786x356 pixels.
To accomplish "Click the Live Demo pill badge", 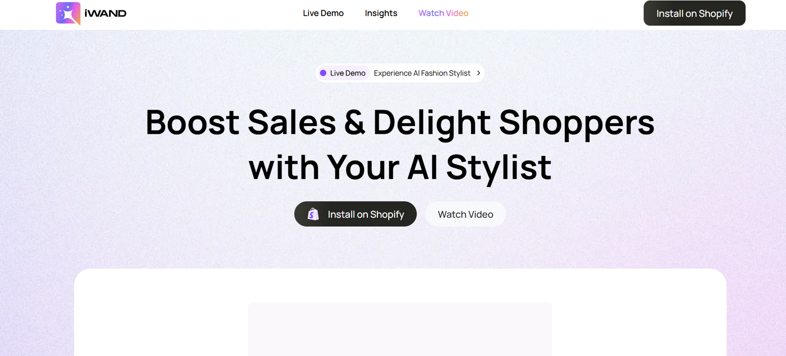I will click(x=343, y=73).
